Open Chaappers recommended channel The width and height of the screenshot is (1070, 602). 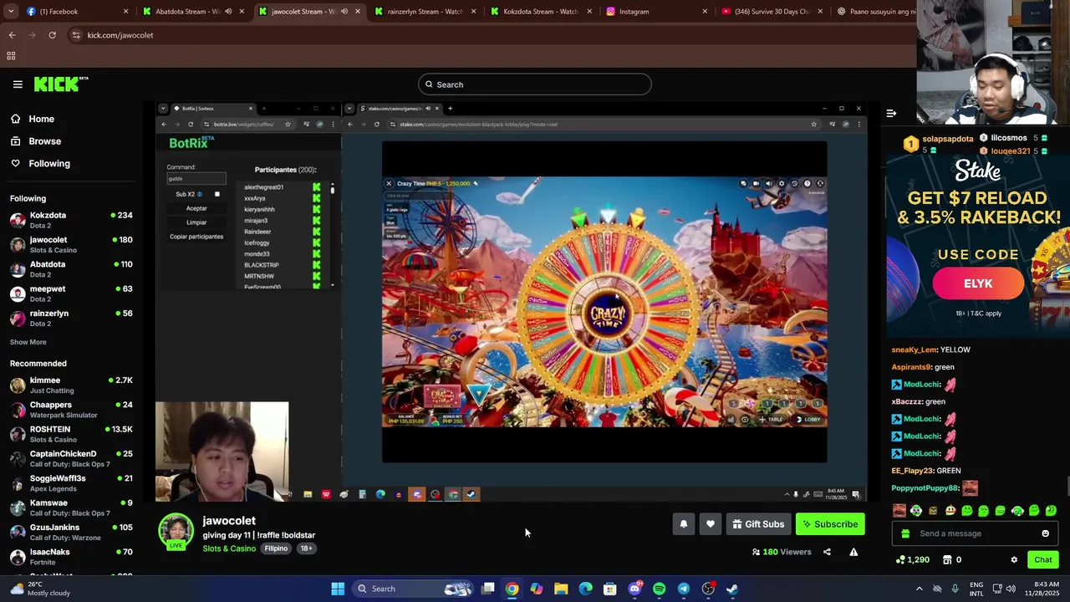point(71,410)
